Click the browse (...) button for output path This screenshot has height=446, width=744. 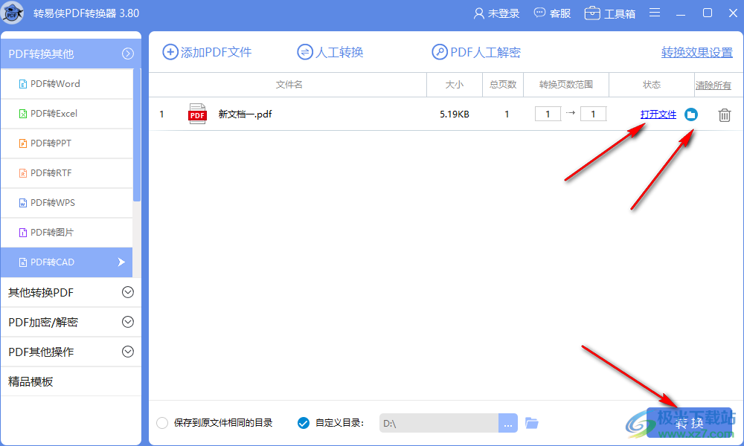point(507,423)
